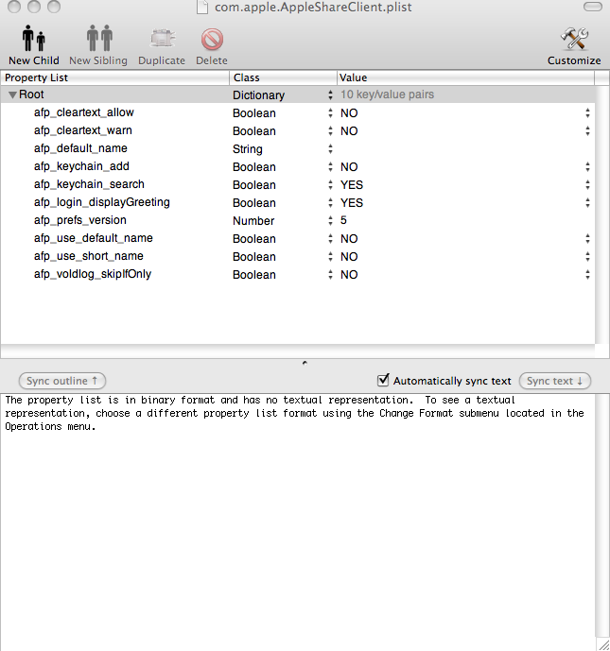Select the Root row
Viewport: 610px width, 651px height.
298,94
